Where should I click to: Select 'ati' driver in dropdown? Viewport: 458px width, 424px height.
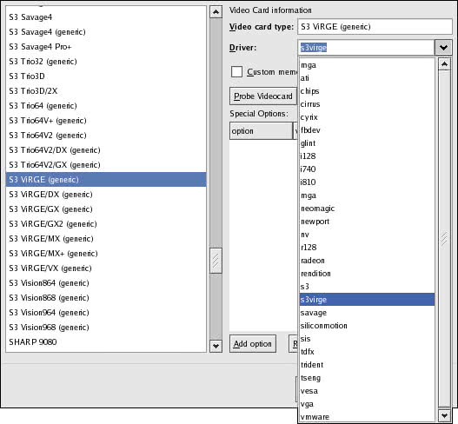click(367, 78)
